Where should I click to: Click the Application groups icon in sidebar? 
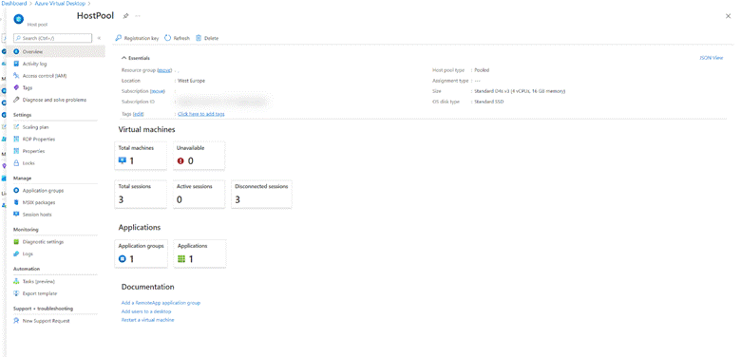click(x=16, y=190)
